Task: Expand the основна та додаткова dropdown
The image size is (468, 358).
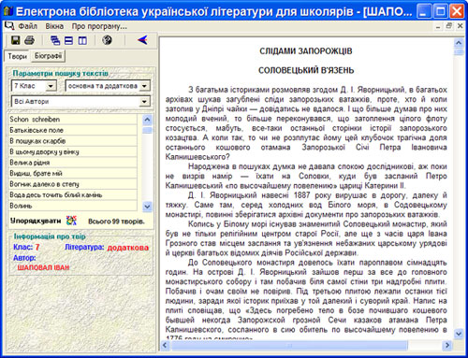Action: tap(144, 86)
